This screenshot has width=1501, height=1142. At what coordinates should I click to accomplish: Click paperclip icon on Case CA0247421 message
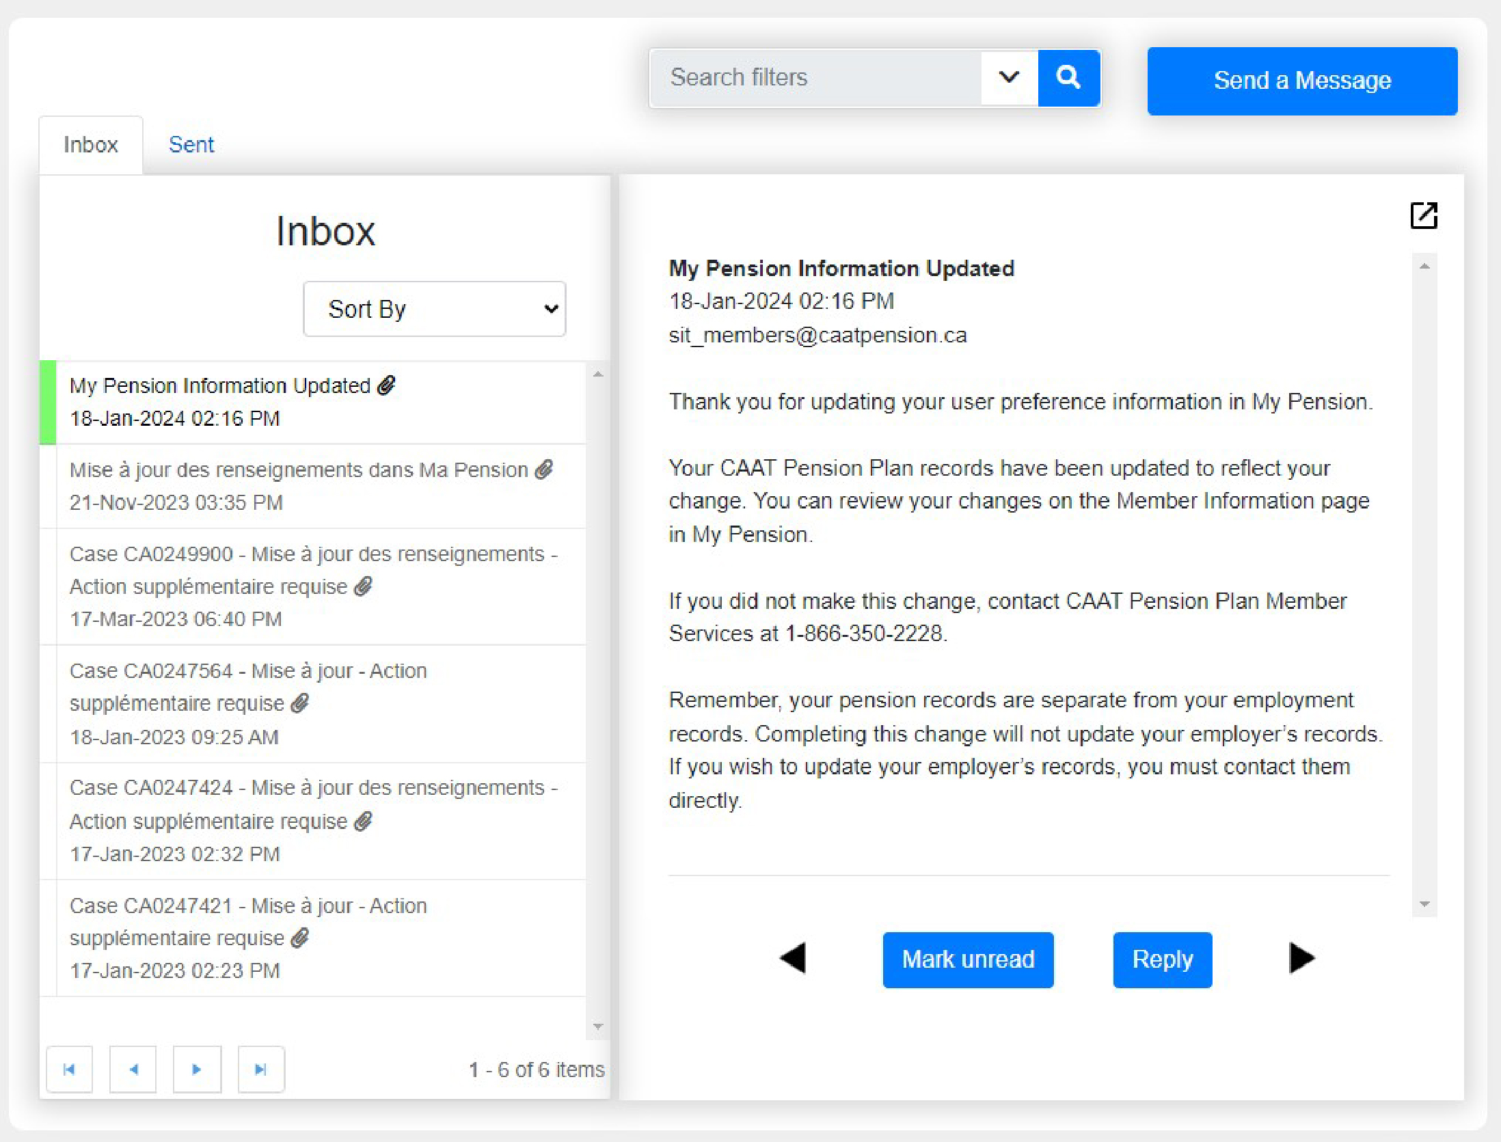point(300,938)
